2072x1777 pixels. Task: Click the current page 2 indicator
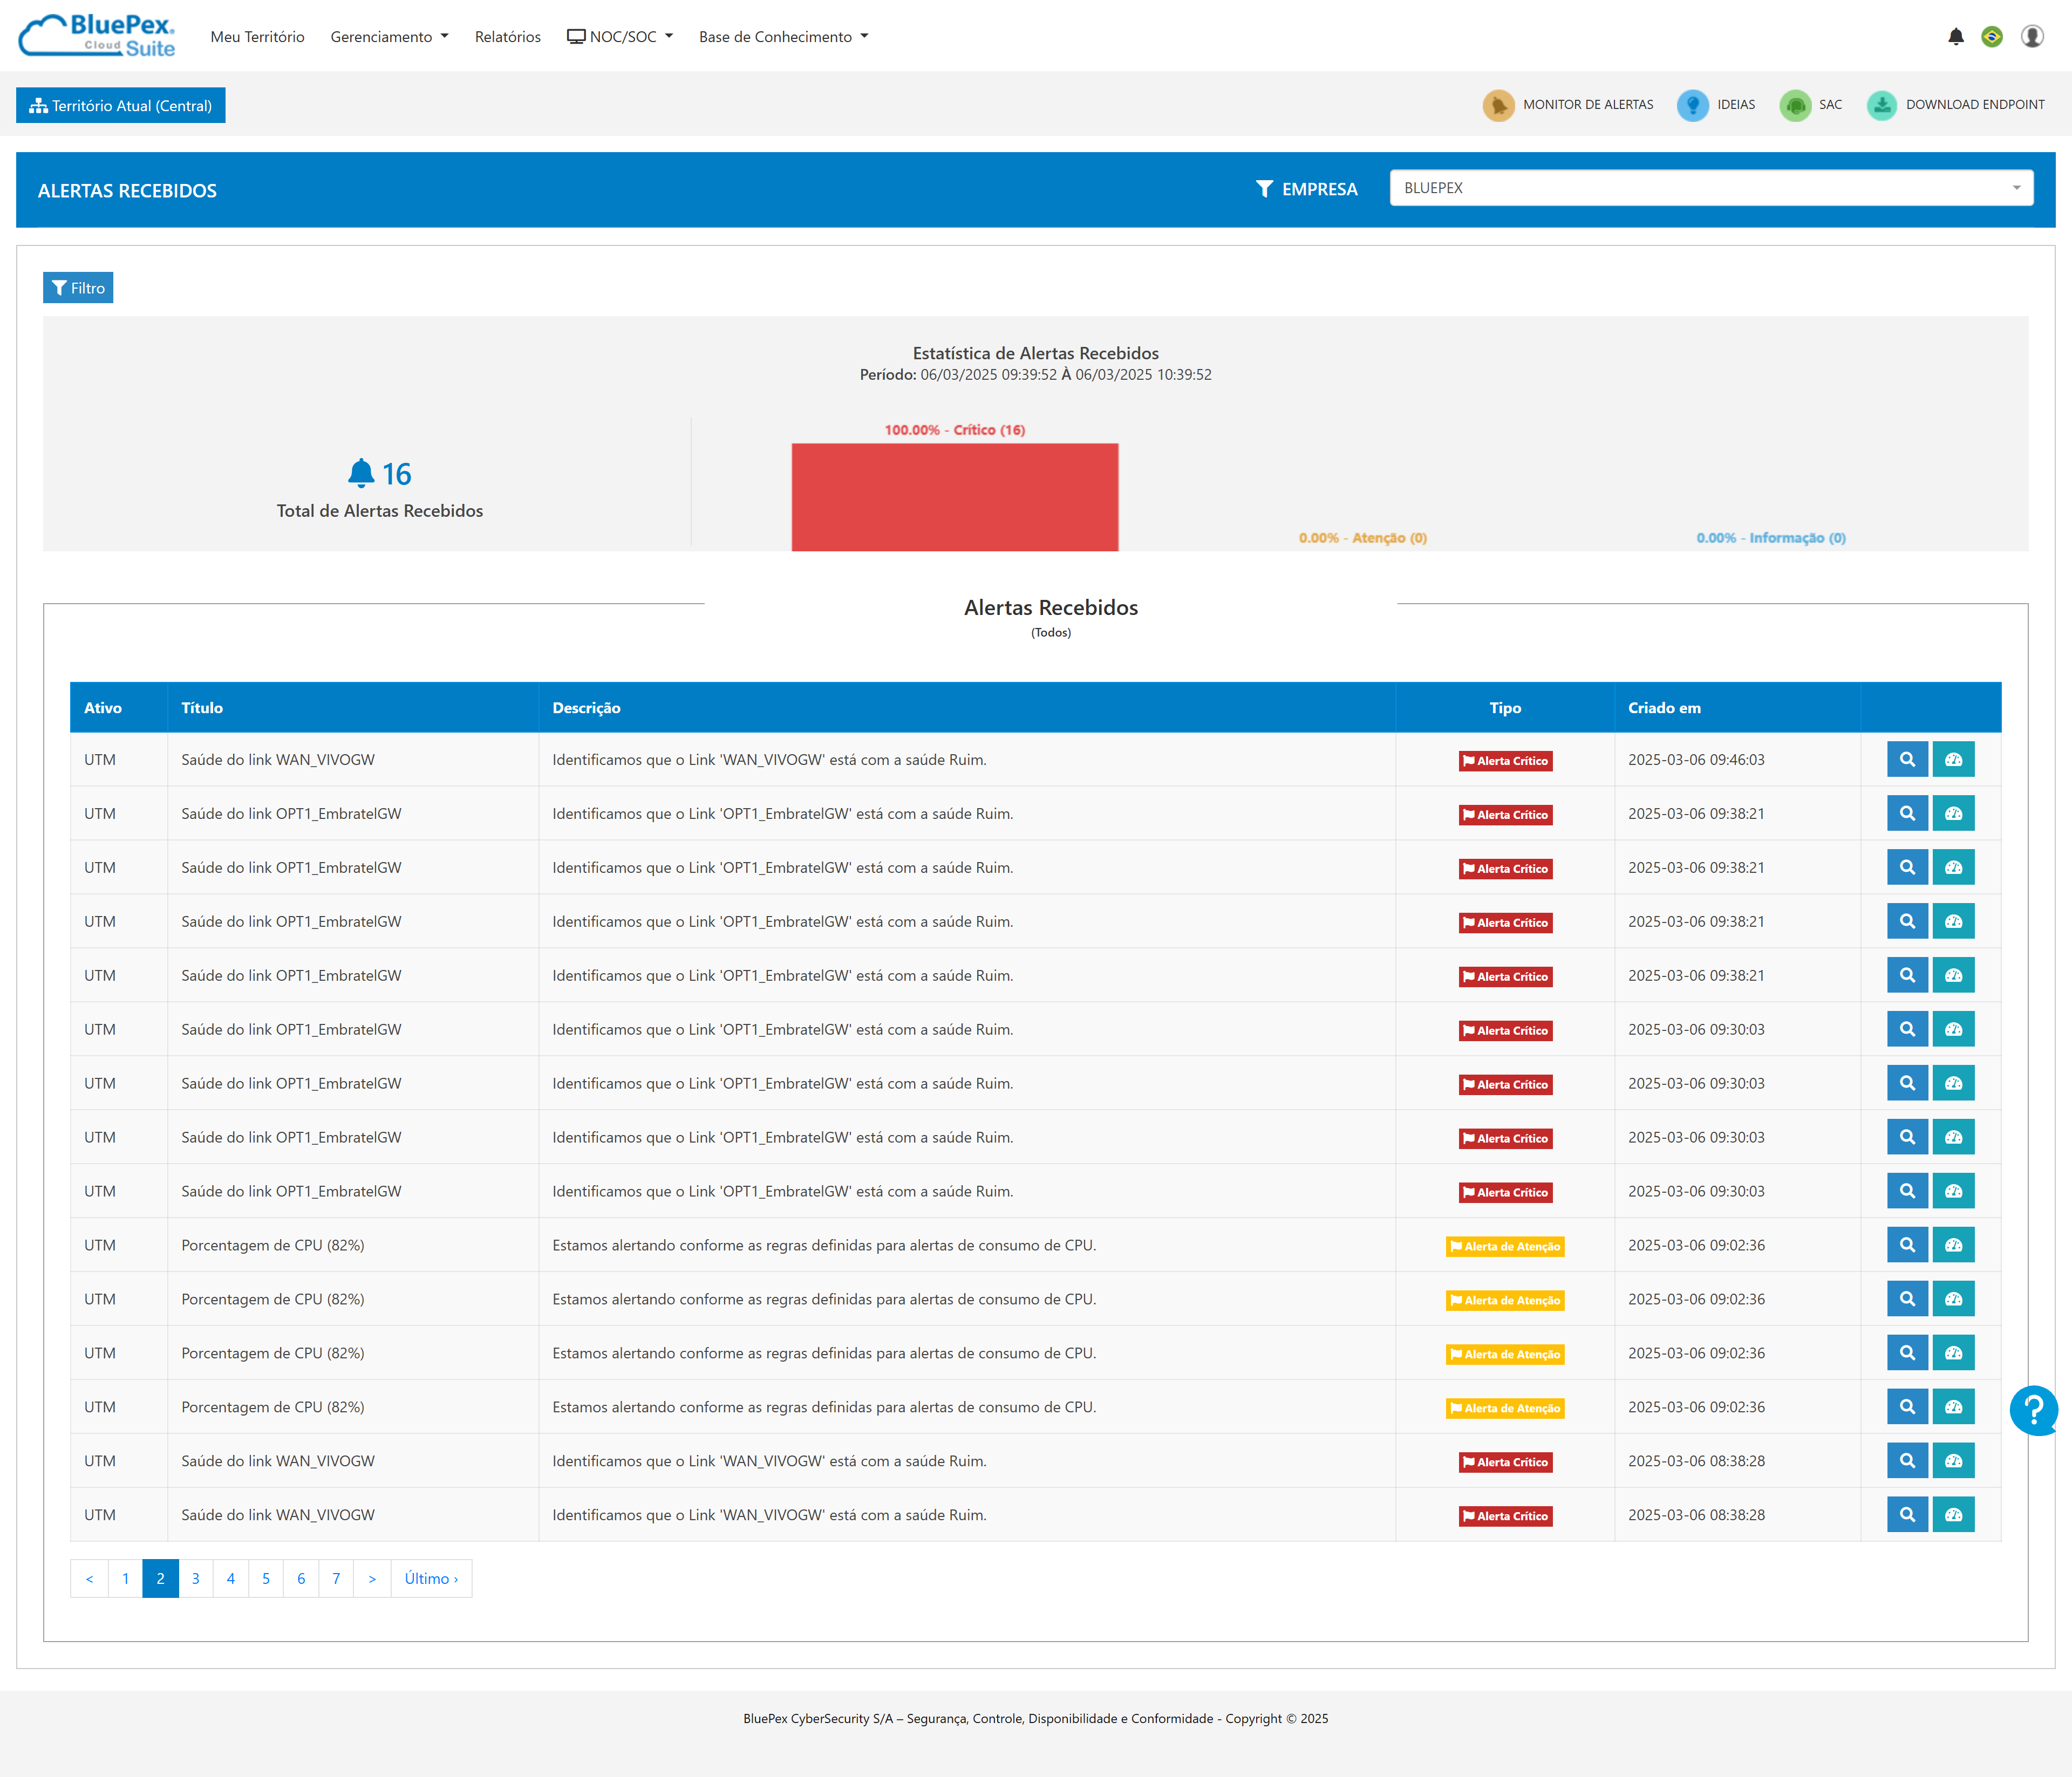160,1579
